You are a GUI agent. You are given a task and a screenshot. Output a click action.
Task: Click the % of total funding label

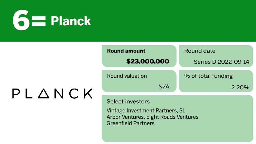click(209, 76)
